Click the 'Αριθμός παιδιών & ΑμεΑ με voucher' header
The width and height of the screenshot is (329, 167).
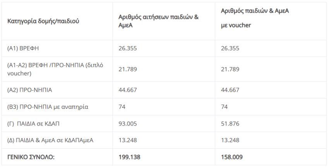click(255, 18)
